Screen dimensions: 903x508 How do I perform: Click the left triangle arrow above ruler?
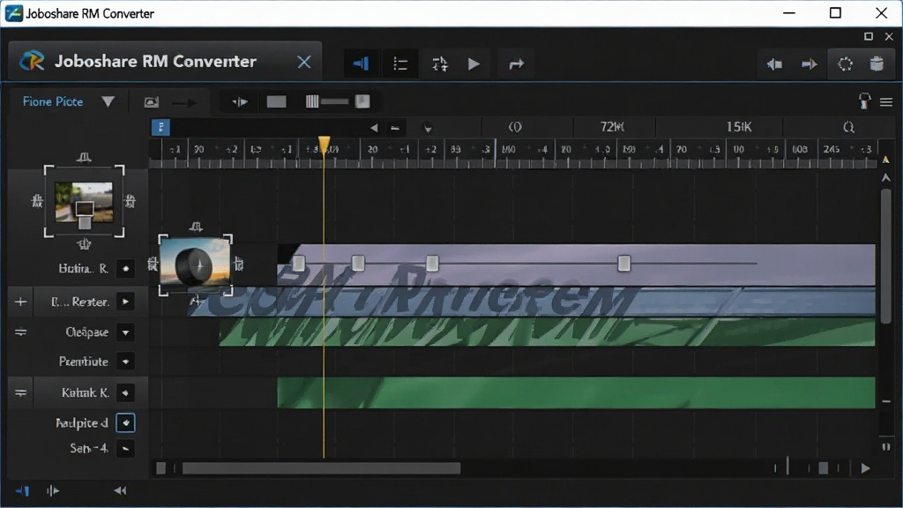click(374, 128)
